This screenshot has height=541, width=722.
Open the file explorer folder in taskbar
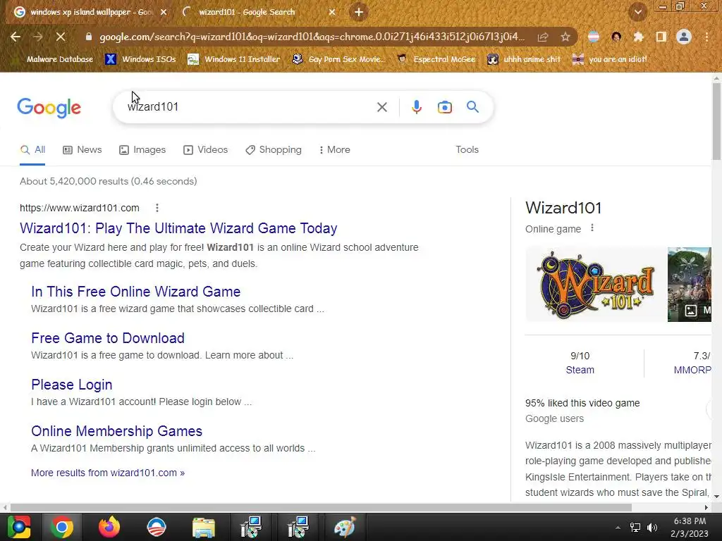point(204,527)
